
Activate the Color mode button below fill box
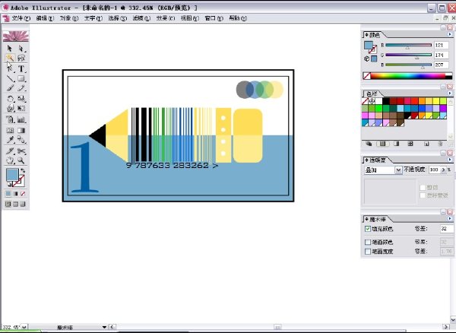8,194
